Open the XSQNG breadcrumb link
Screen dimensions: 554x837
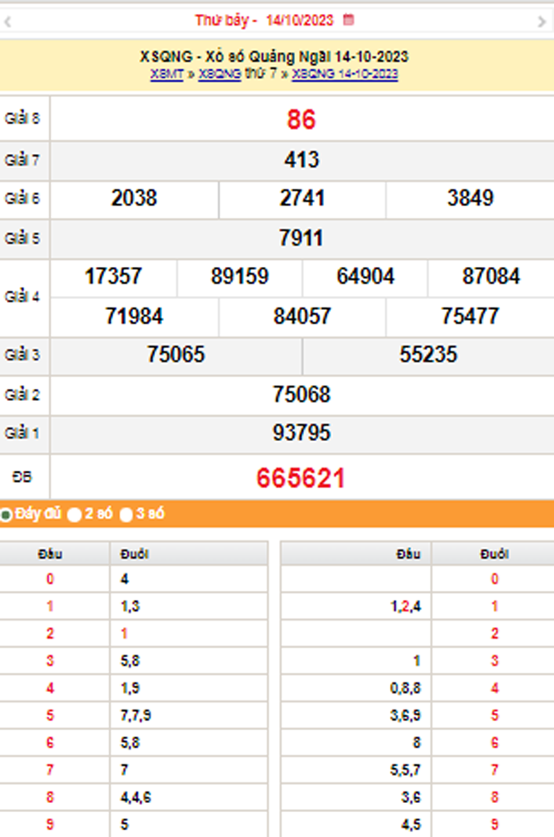[x=220, y=74]
